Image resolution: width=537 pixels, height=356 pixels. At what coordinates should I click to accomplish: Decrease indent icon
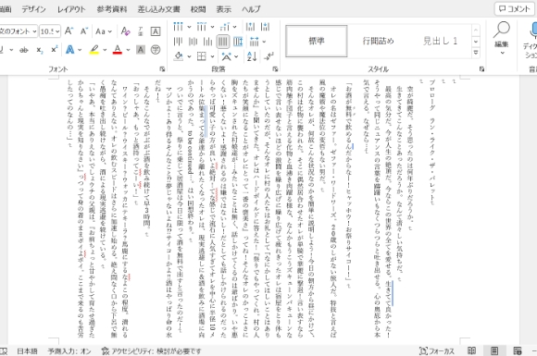(250, 26)
